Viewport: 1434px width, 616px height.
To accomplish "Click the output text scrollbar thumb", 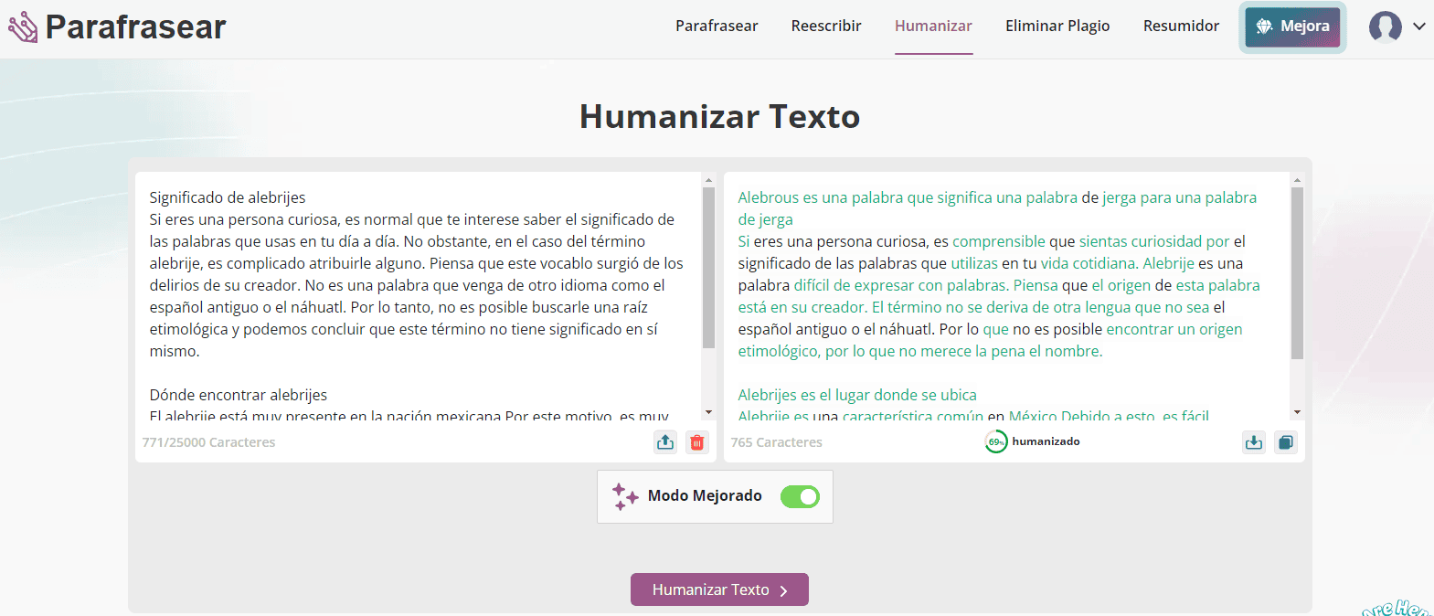I will pos(1297,273).
